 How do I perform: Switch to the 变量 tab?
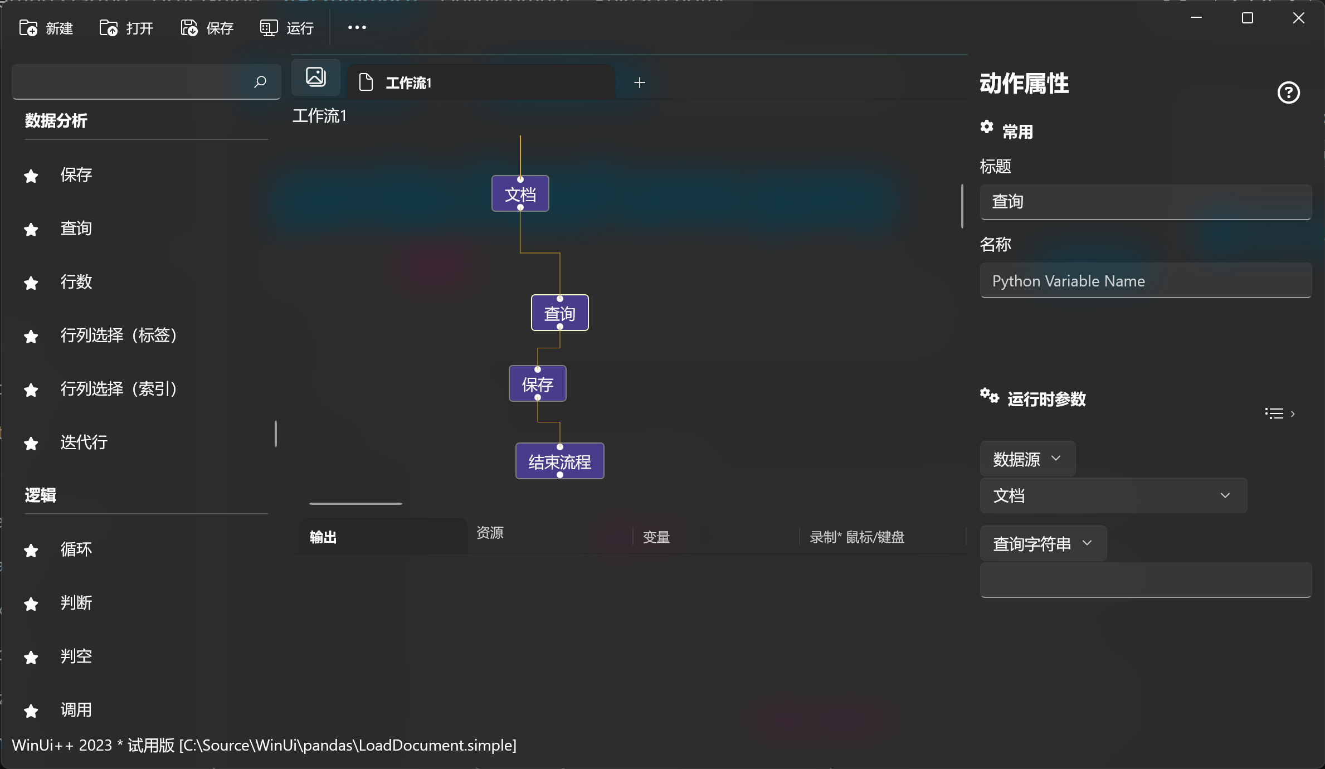(656, 537)
